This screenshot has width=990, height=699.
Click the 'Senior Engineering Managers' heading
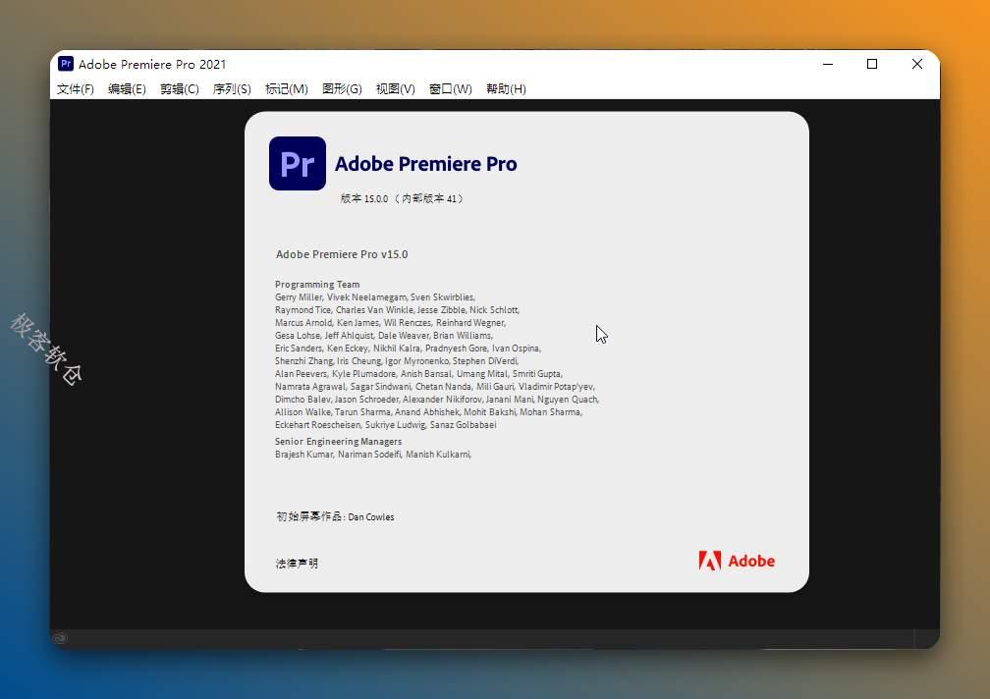[x=338, y=442]
